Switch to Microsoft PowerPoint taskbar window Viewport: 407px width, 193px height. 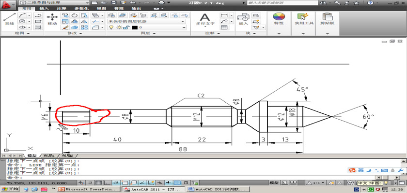click(x=89, y=190)
